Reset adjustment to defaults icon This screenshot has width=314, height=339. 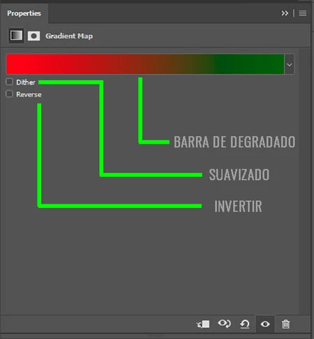245,324
